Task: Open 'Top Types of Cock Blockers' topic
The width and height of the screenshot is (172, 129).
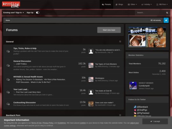Action: [106, 64]
